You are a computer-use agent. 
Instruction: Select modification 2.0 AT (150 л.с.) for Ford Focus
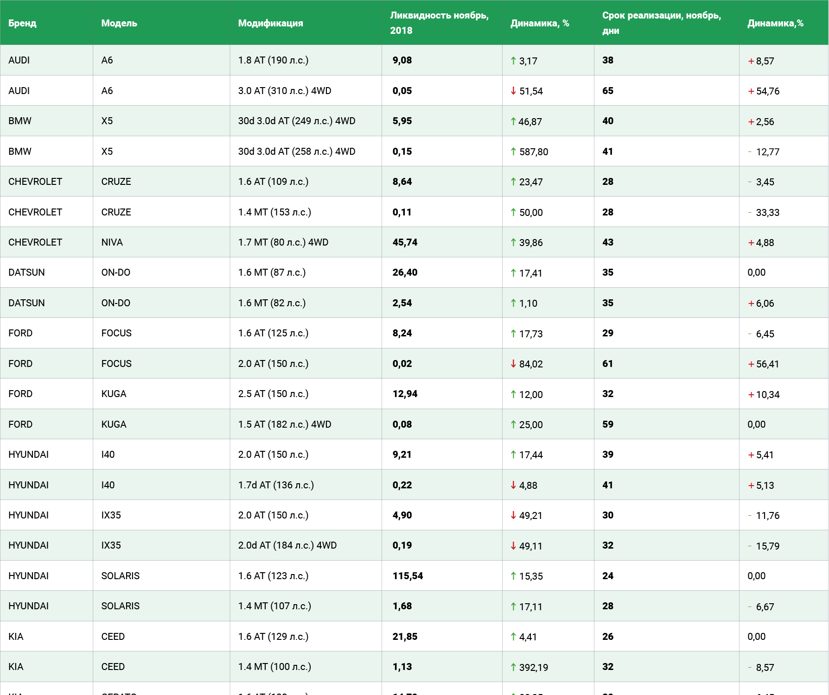point(273,364)
